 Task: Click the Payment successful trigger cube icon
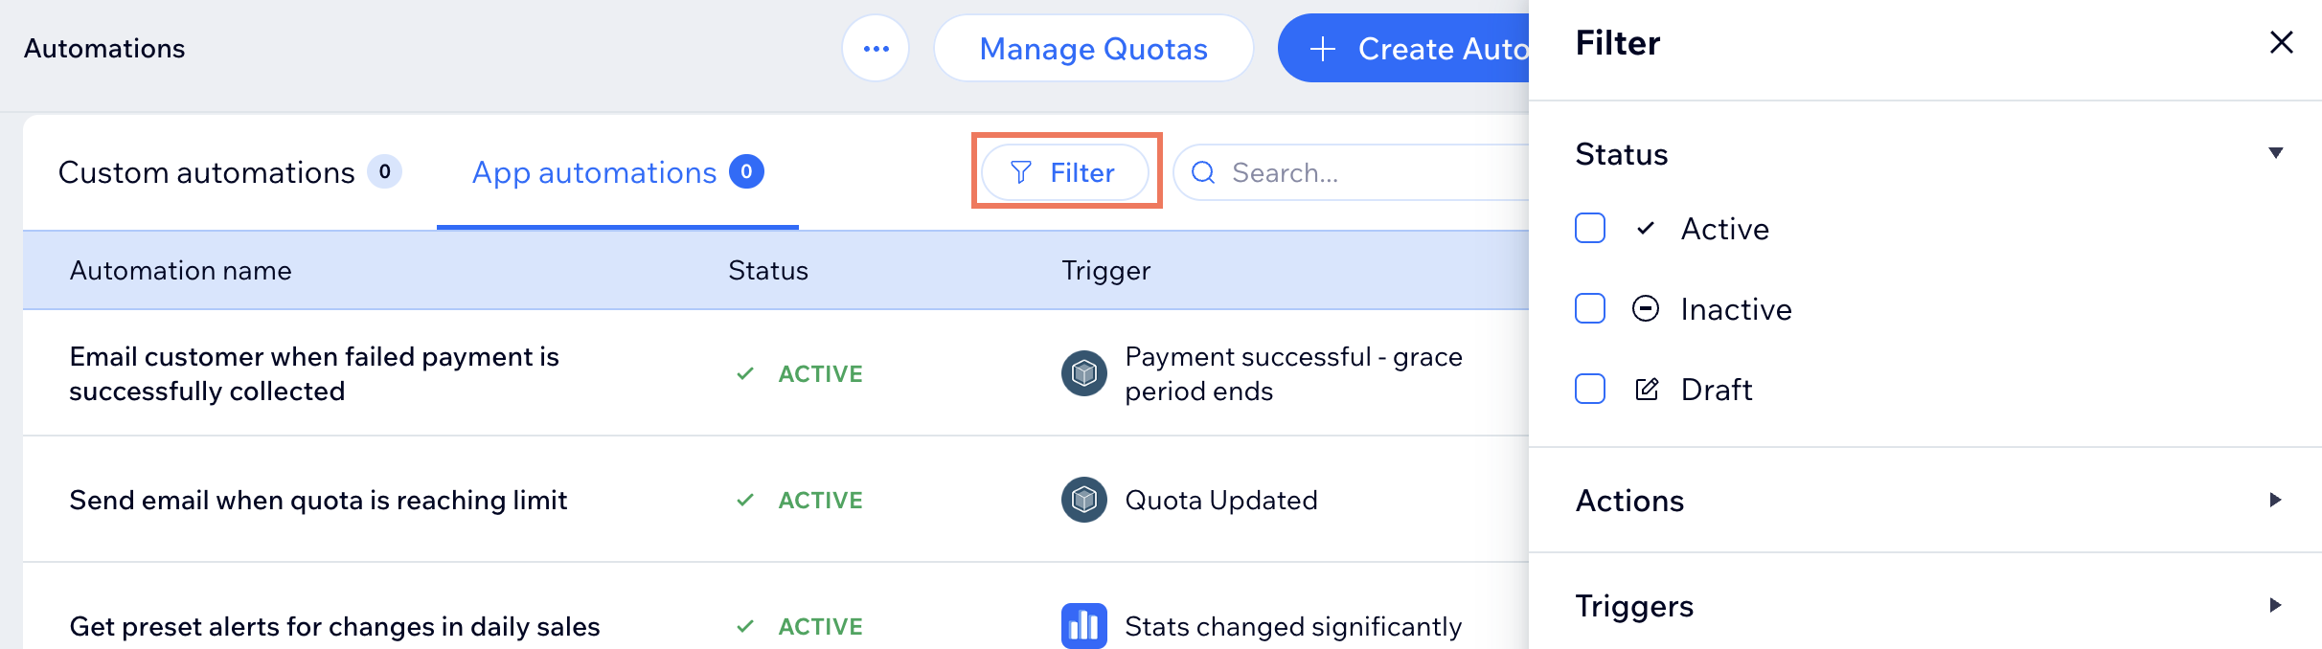1083,373
